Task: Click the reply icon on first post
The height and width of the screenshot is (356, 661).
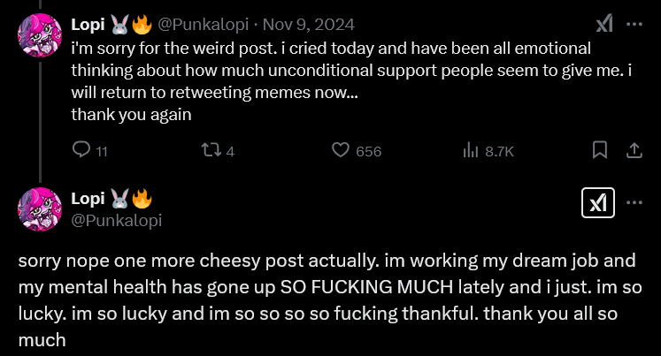Action: tap(81, 151)
